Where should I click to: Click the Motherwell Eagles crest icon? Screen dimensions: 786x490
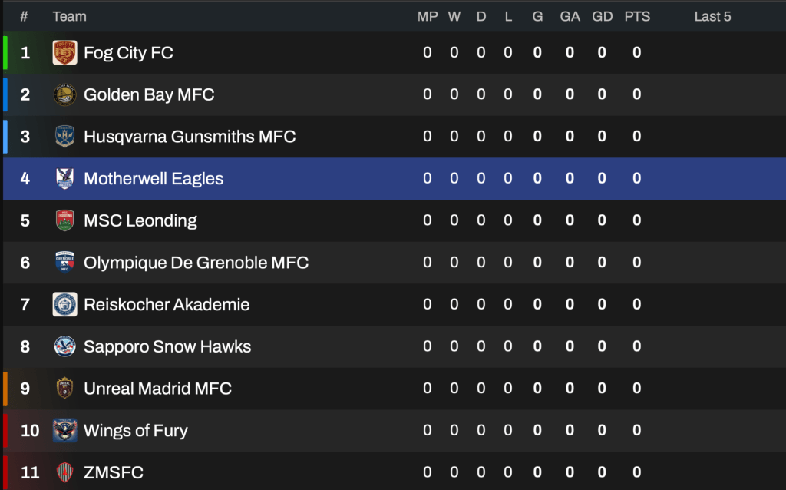pyautogui.click(x=64, y=179)
